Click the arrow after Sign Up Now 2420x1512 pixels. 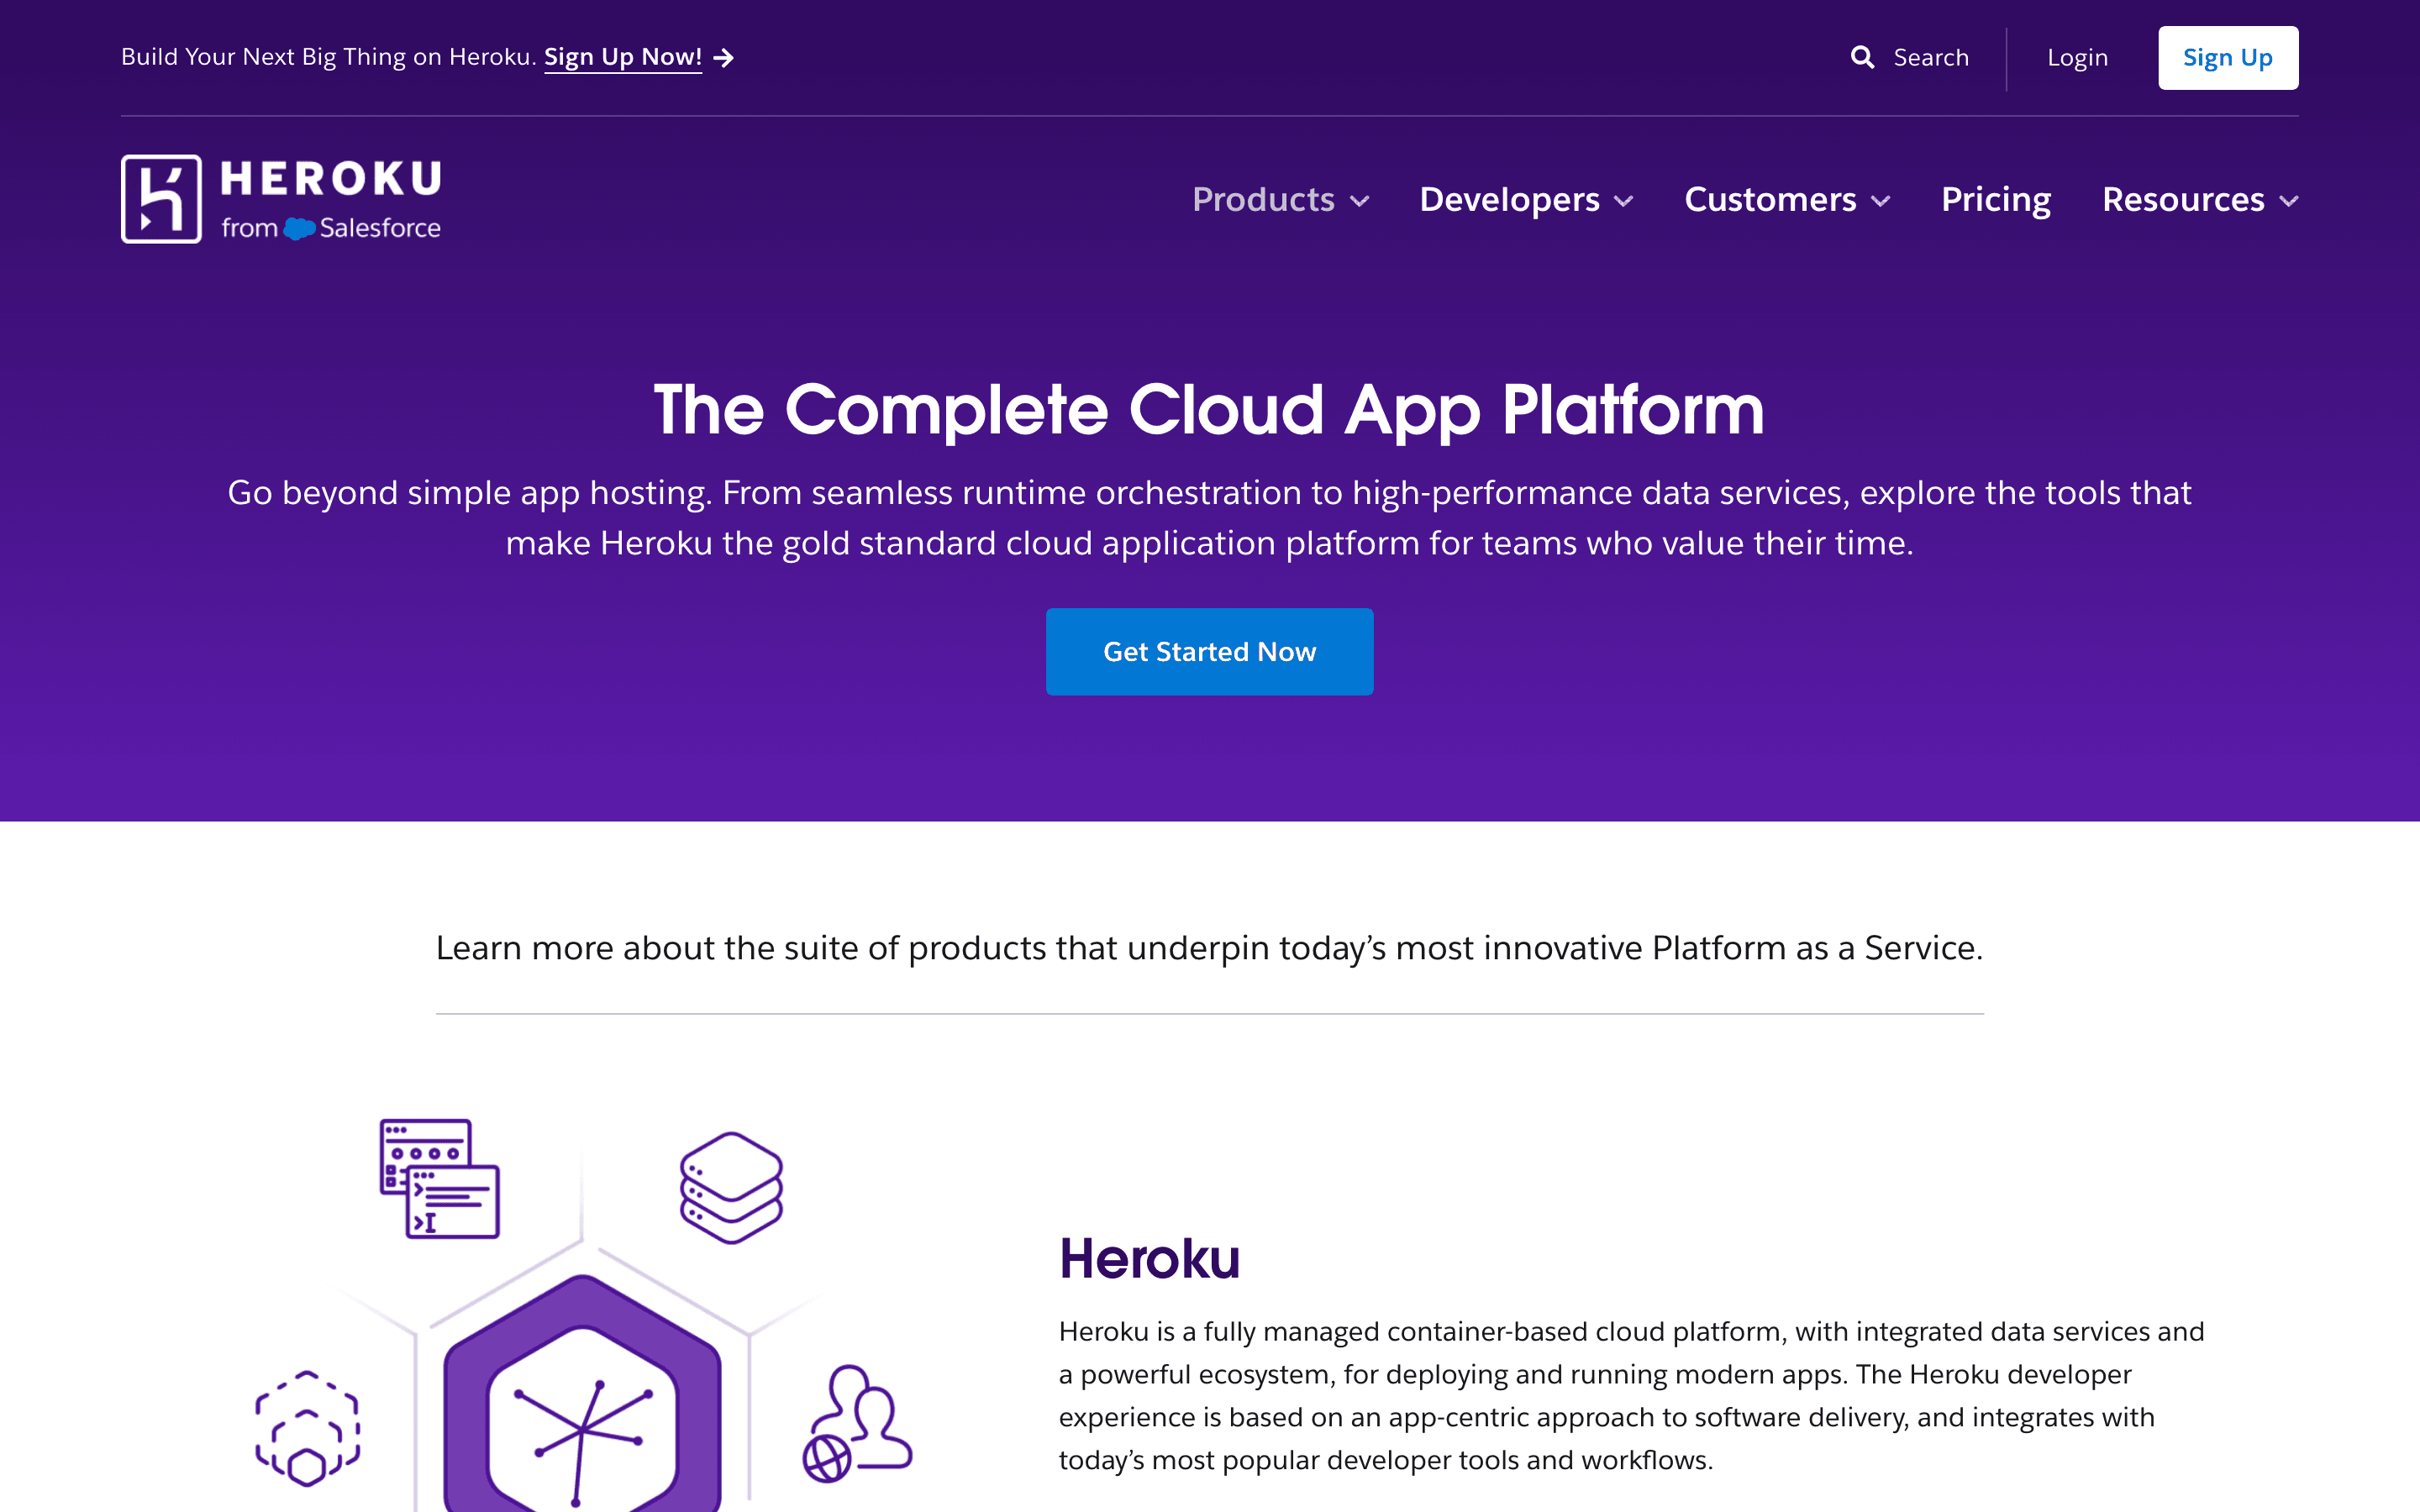(x=724, y=58)
